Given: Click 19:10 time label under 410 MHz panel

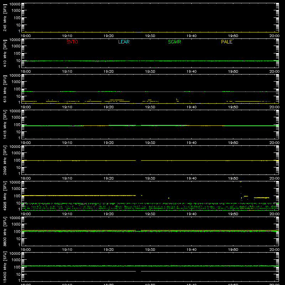Looking at the screenshot, I should tap(67, 72).
